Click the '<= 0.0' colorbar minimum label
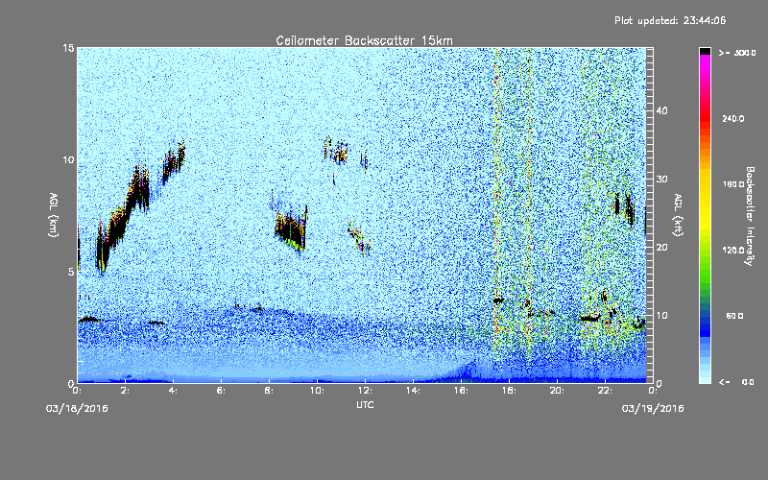Image resolution: width=768 pixels, height=480 pixels. point(736,382)
